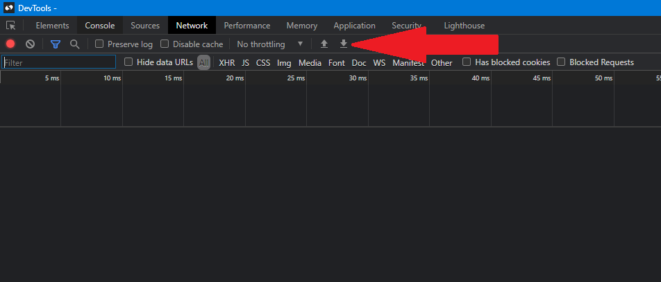Clear the network log

(30, 44)
